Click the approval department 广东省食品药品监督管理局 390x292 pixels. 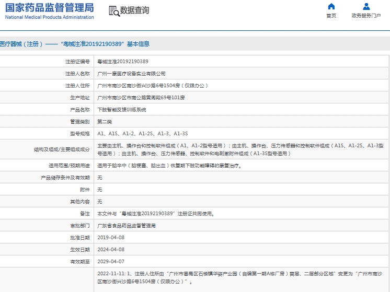127,226
